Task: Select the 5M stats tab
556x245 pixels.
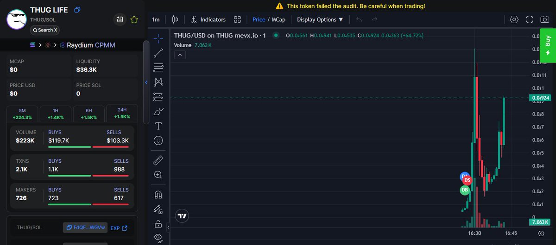Action: [x=22, y=114]
